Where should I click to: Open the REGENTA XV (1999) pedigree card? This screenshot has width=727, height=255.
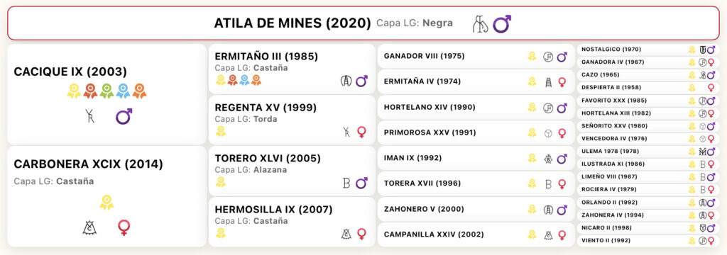(292, 120)
